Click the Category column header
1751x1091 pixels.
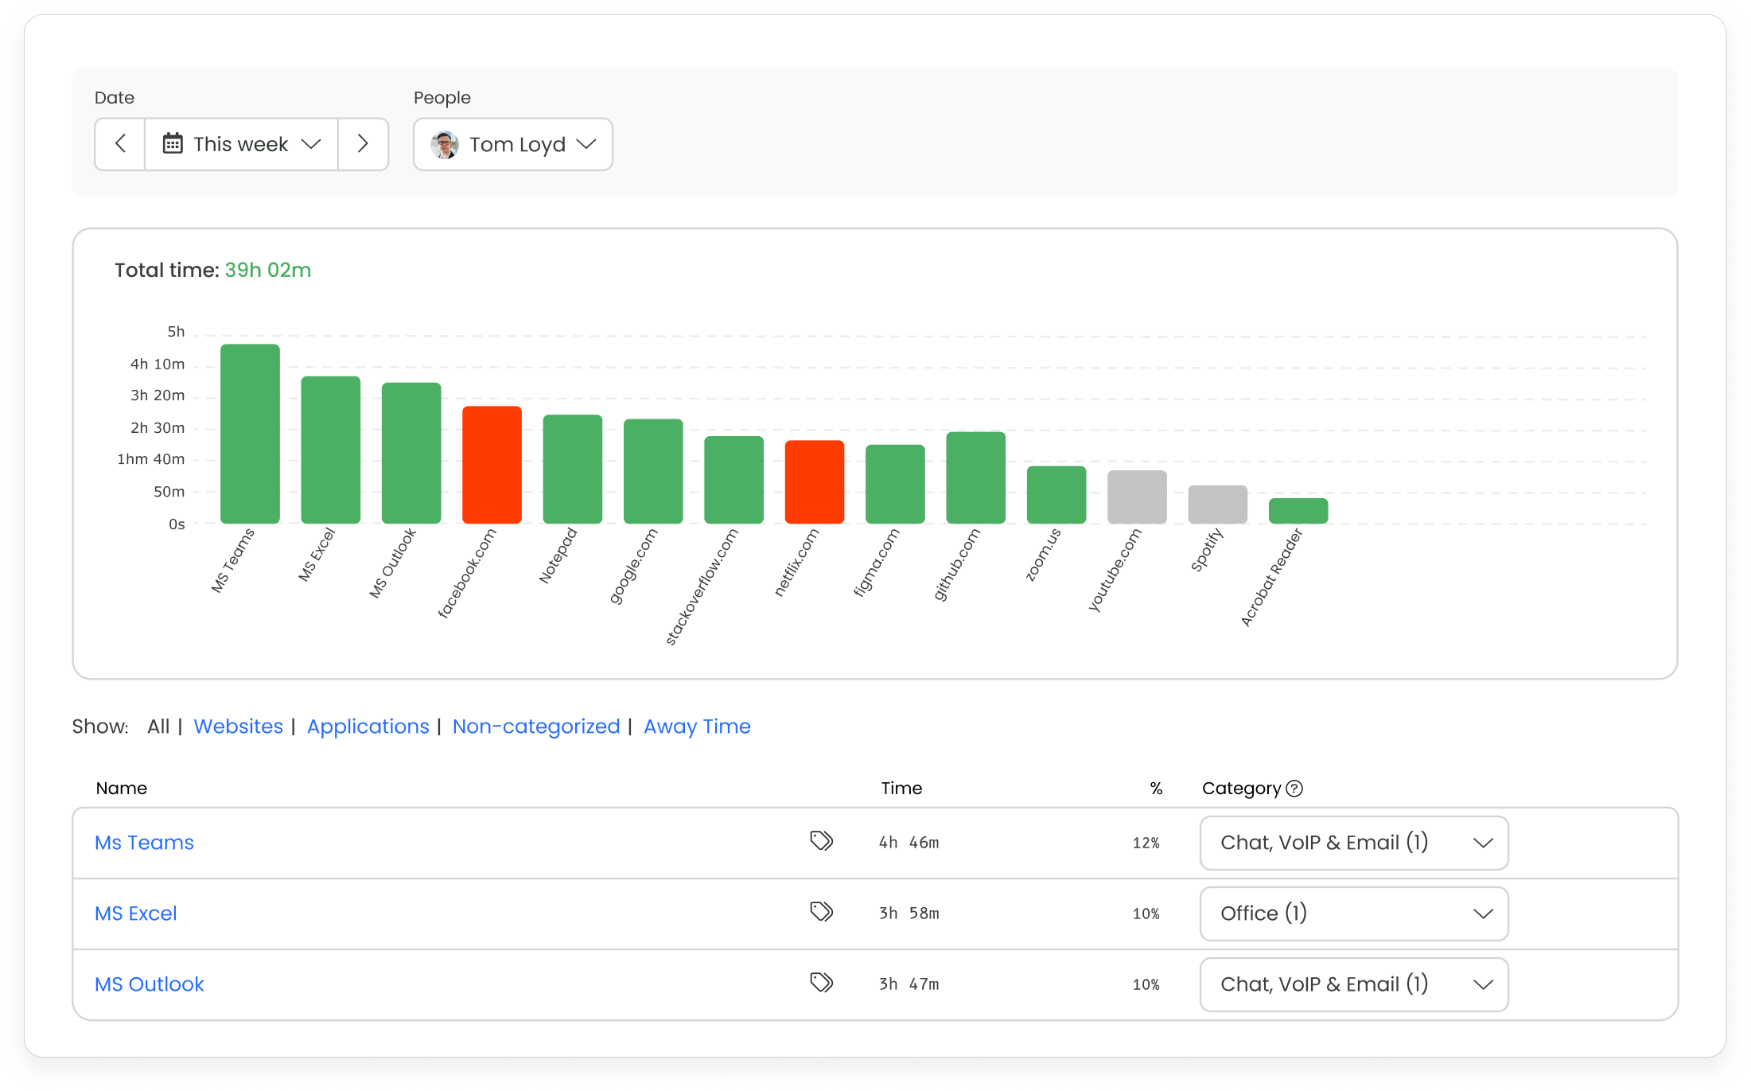tap(1242, 789)
